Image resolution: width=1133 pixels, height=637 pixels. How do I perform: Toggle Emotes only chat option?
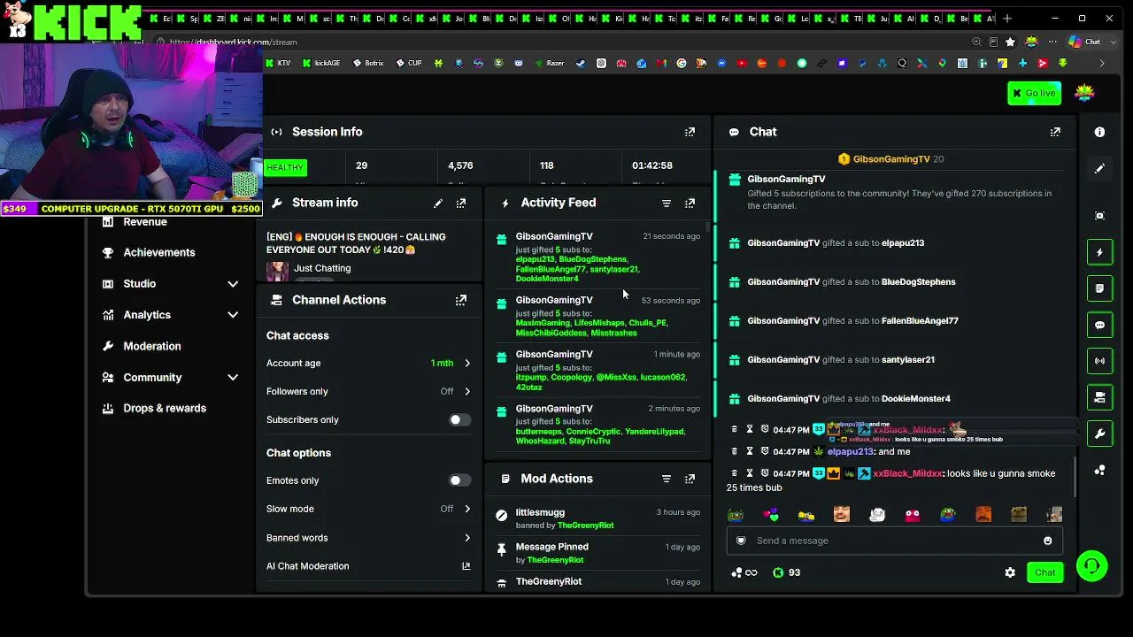coord(459,480)
